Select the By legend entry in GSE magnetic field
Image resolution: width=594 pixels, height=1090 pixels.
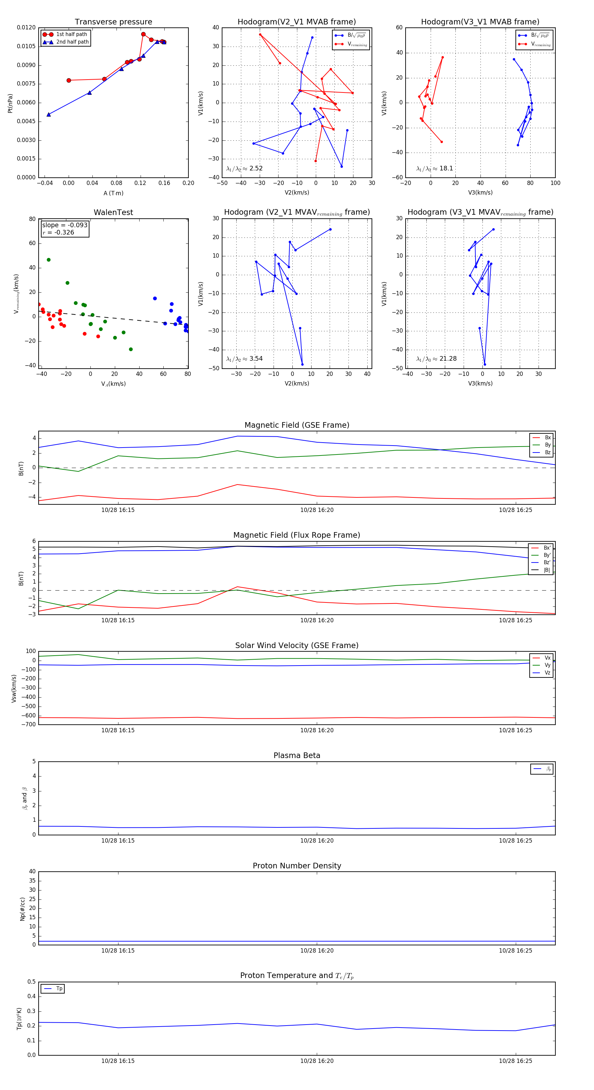coord(542,445)
